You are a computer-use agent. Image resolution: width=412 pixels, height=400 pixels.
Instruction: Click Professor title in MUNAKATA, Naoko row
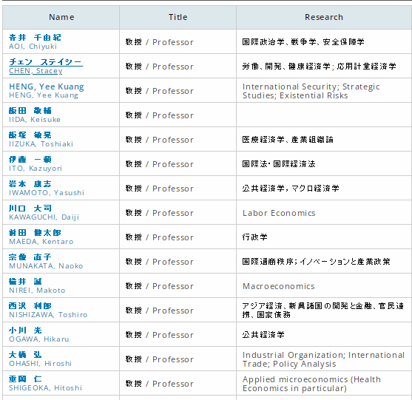point(159,262)
